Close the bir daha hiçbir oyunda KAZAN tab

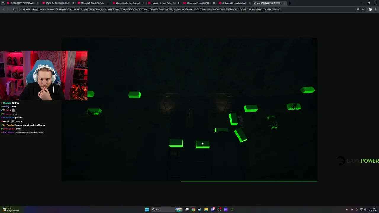249,3
